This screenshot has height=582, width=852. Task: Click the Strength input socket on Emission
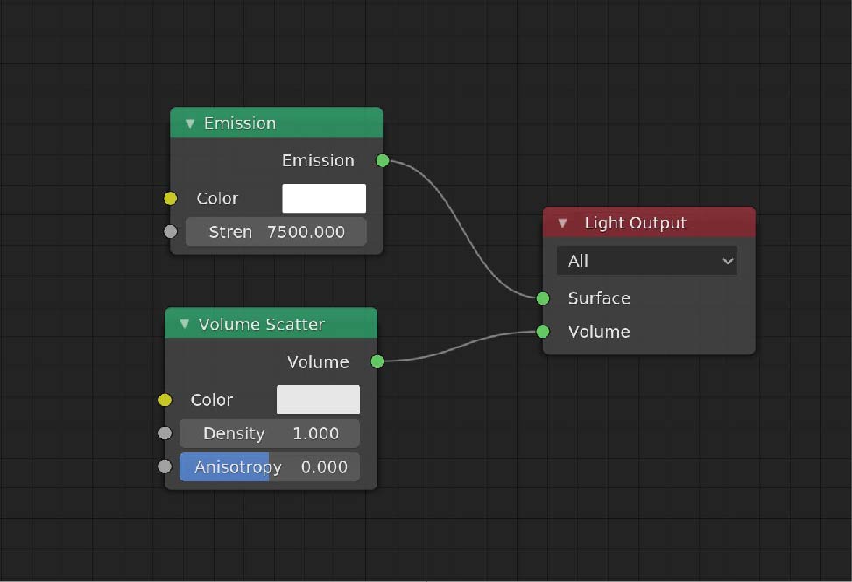tap(170, 232)
